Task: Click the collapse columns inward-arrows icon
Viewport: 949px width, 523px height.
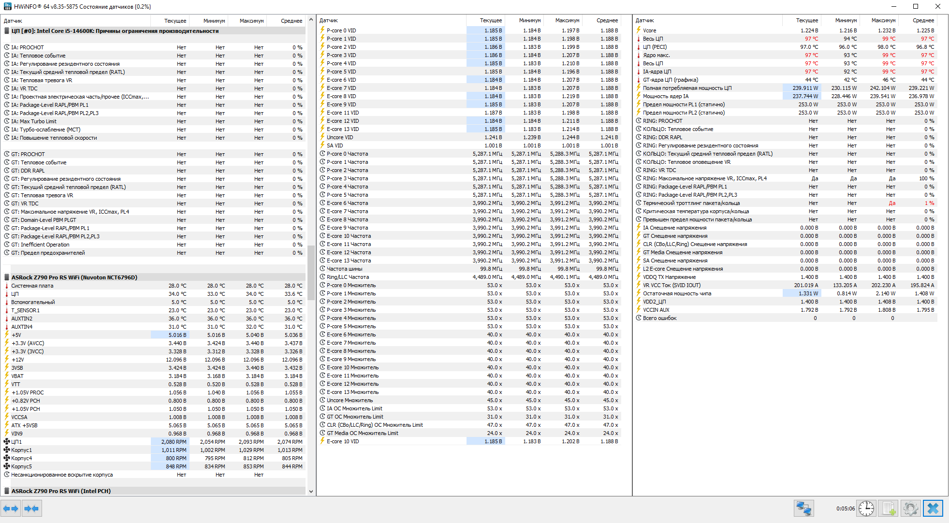Action: pyautogui.click(x=31, y=508)
